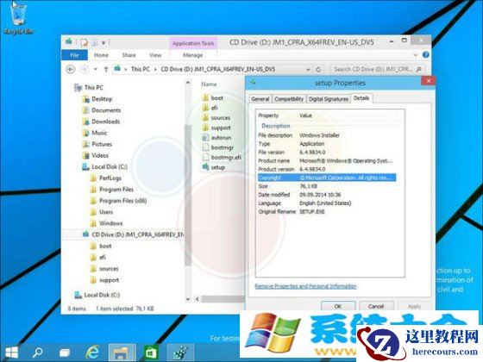Select the Users folder in the tree
This screenshot has width=483, height=362.
(x=106, y=212)
